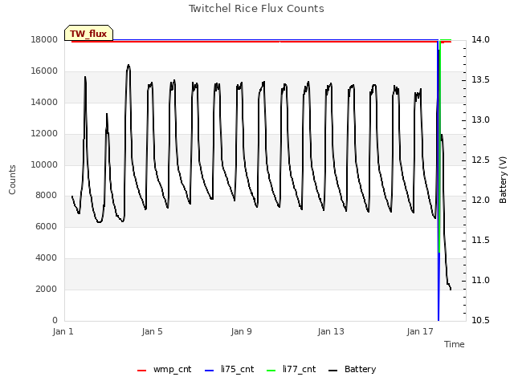Click the 13.0 battery axis label
This screenshot has width=514, height=385.
[x=480, y=120]
